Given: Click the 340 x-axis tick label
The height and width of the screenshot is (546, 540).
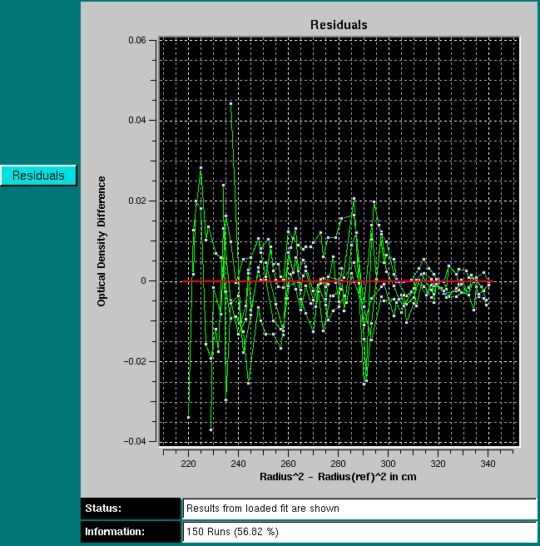Looking at the screenshot, I should pos(488,463).
